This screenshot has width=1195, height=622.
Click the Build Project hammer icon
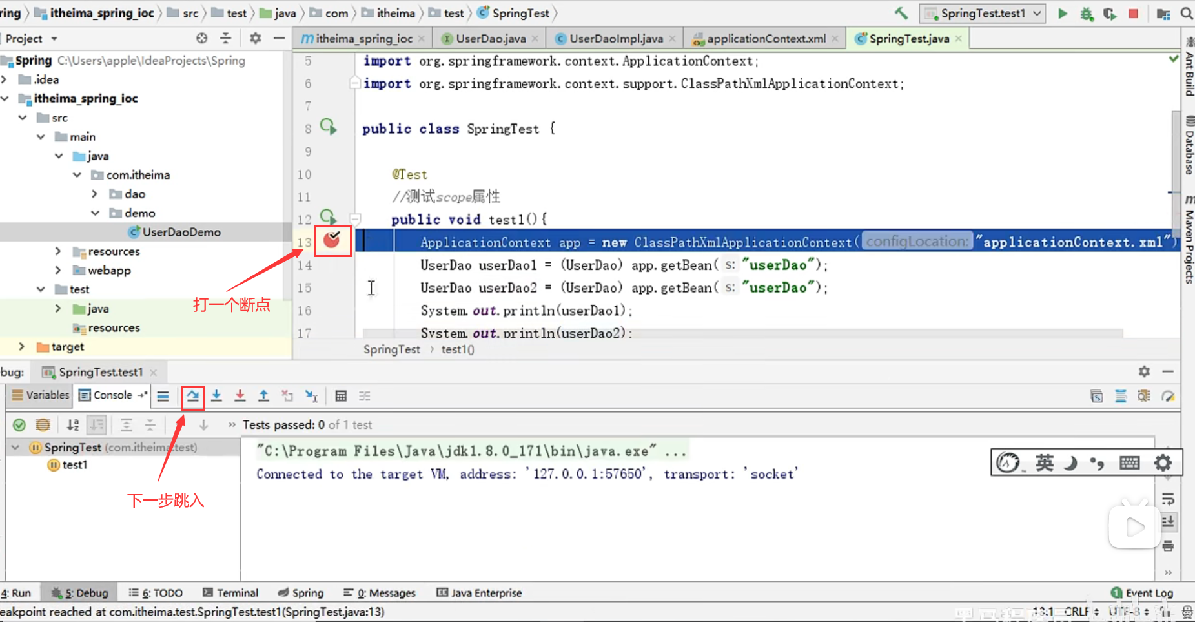(901, 13)
